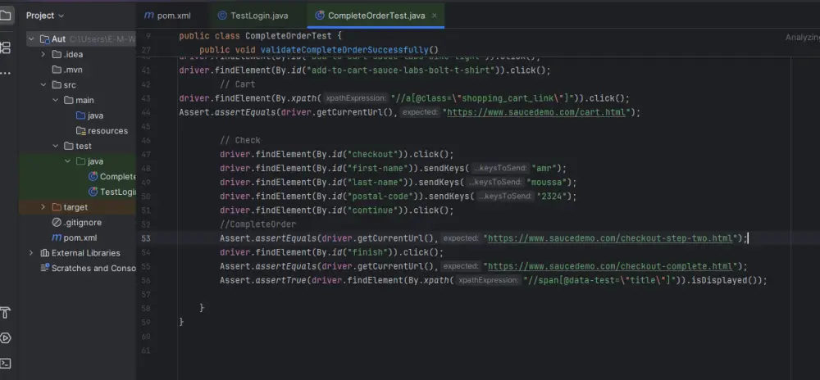Open the Build hammer tool icon
820x380 pixels.
click(x=5, y=313)
